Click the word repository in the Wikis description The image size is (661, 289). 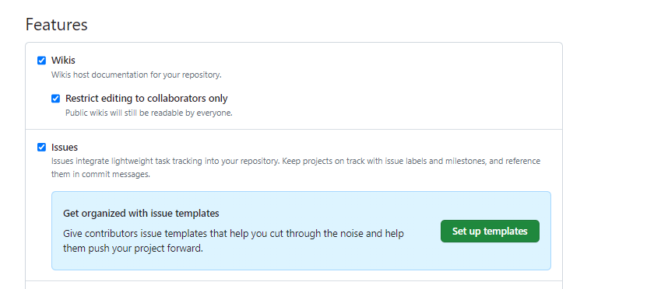(204, 75)
